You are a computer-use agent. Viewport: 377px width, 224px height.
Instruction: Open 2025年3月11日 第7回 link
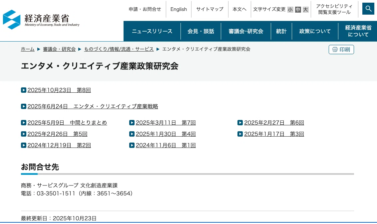166,123
